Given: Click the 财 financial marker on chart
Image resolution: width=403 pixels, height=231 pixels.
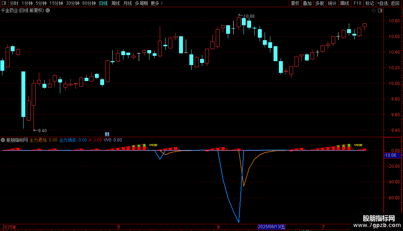Looking at the screenshot, I should click(107, 134).
